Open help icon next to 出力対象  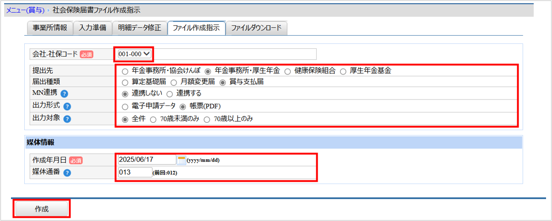click(x=67, y=119)
